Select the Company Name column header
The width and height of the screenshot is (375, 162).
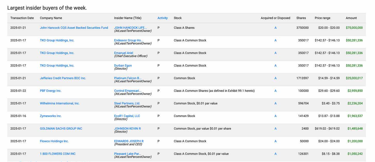51,18
